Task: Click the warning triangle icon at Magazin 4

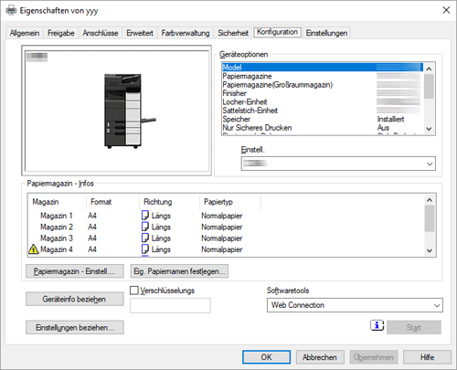Action: [x=34, y=249]
